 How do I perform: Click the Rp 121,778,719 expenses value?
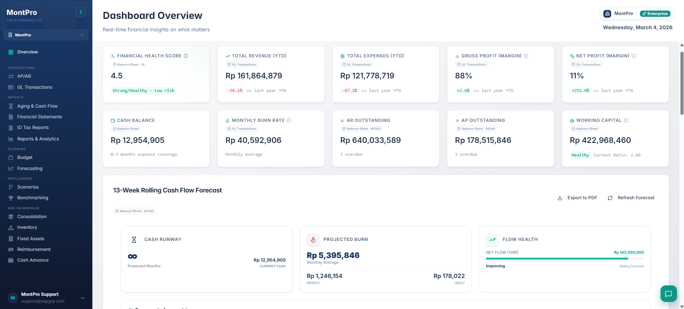(367, 76)
